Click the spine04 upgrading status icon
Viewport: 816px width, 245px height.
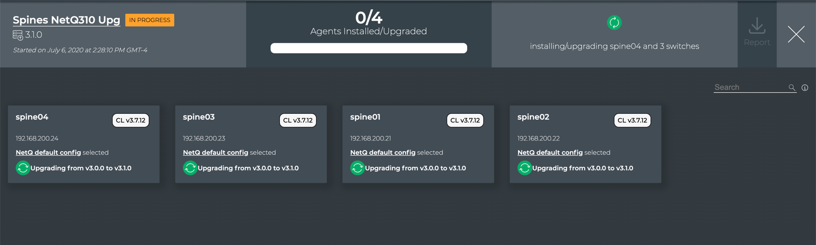(23, 168)
